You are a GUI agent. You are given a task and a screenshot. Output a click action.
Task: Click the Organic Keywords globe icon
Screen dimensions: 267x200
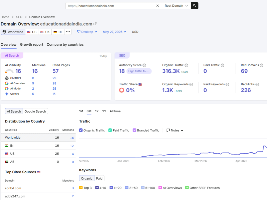(x=191, y=84)
